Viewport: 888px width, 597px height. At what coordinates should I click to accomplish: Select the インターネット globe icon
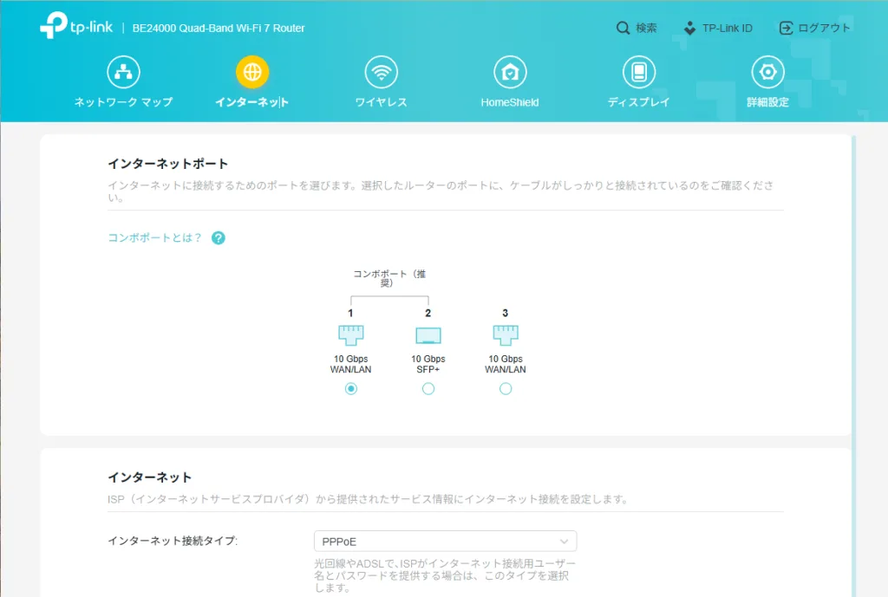point(252,72)
